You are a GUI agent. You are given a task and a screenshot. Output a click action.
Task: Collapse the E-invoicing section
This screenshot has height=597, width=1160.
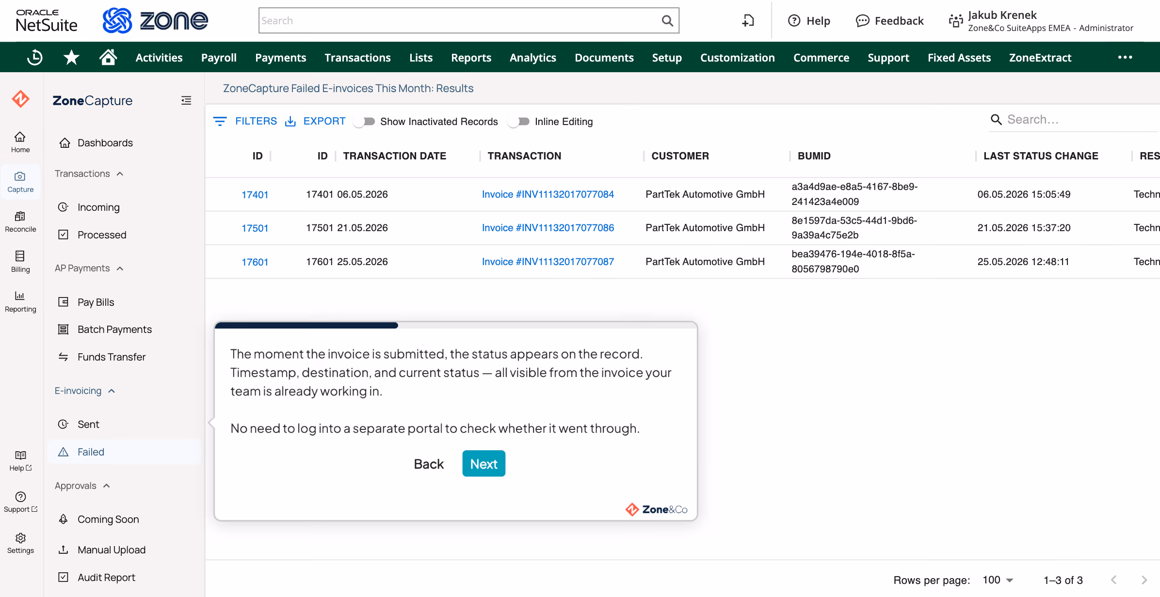[x=85, y=391]
